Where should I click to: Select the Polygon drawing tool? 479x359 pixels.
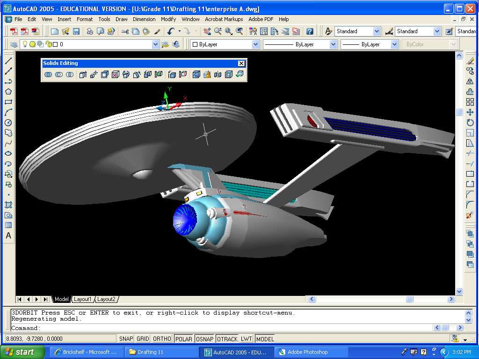click(x=8, y=92)
